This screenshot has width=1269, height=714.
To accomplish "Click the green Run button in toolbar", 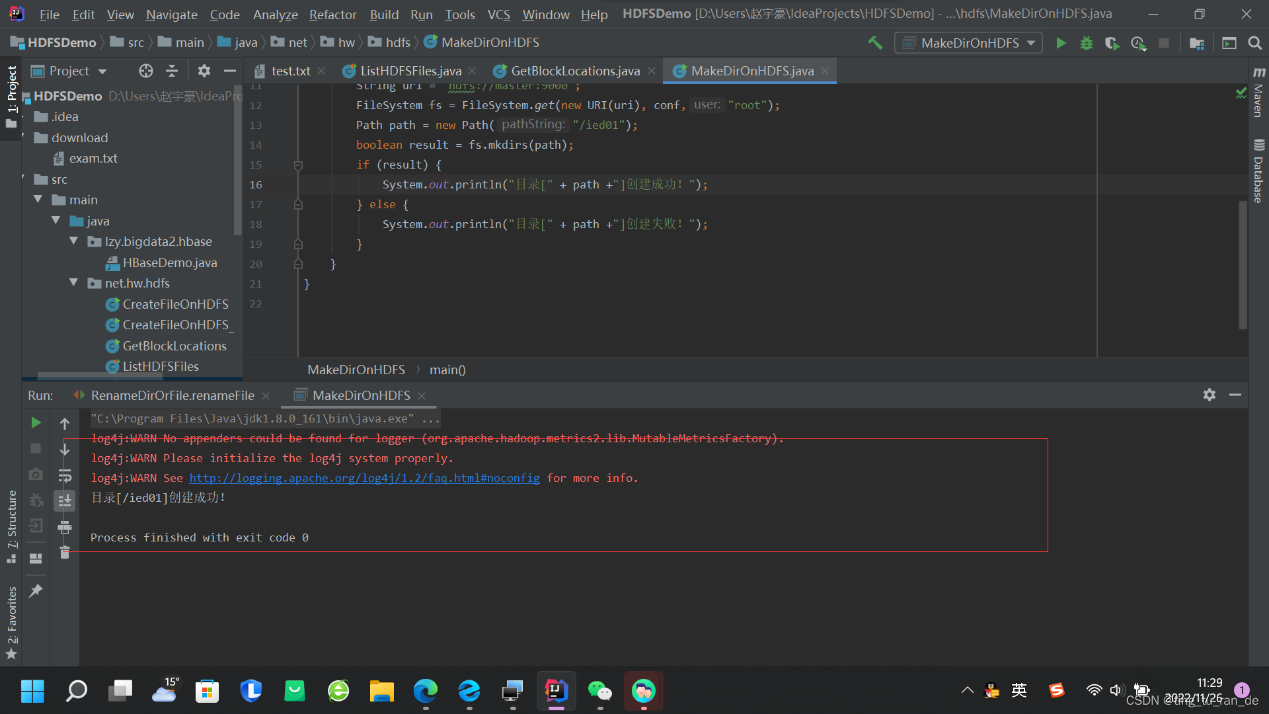I will pyautogui.click(x=1061, y=43).
